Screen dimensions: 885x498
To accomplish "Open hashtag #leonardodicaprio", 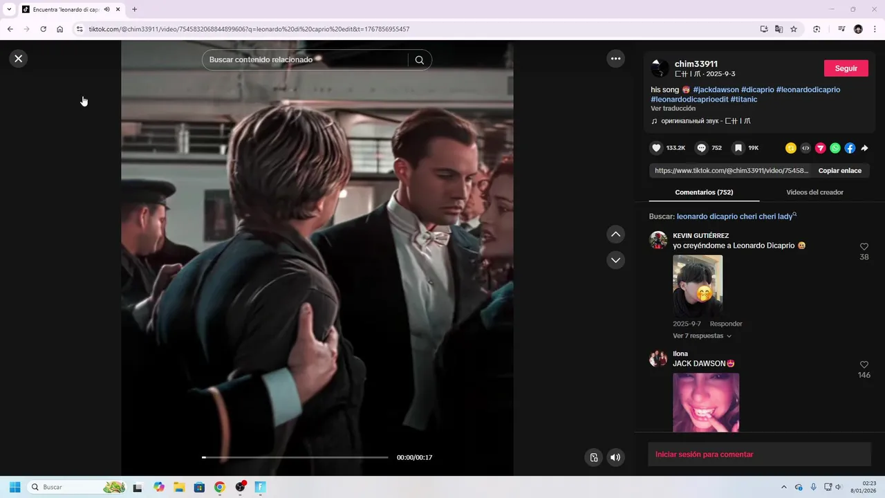I will (x=808, y=90).
